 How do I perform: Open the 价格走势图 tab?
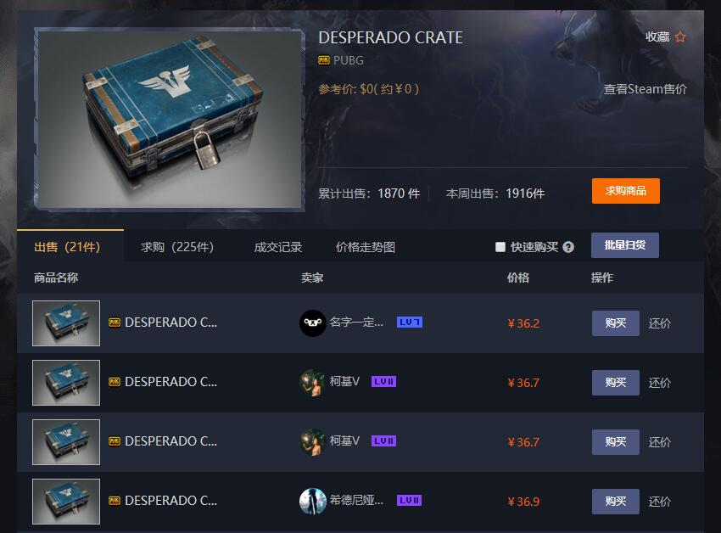(x=365, y=247)
